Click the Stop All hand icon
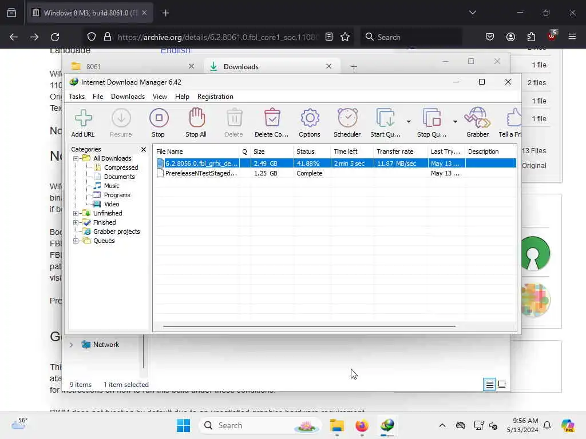This screenshot has height=439, width=586. click(196, 122)
